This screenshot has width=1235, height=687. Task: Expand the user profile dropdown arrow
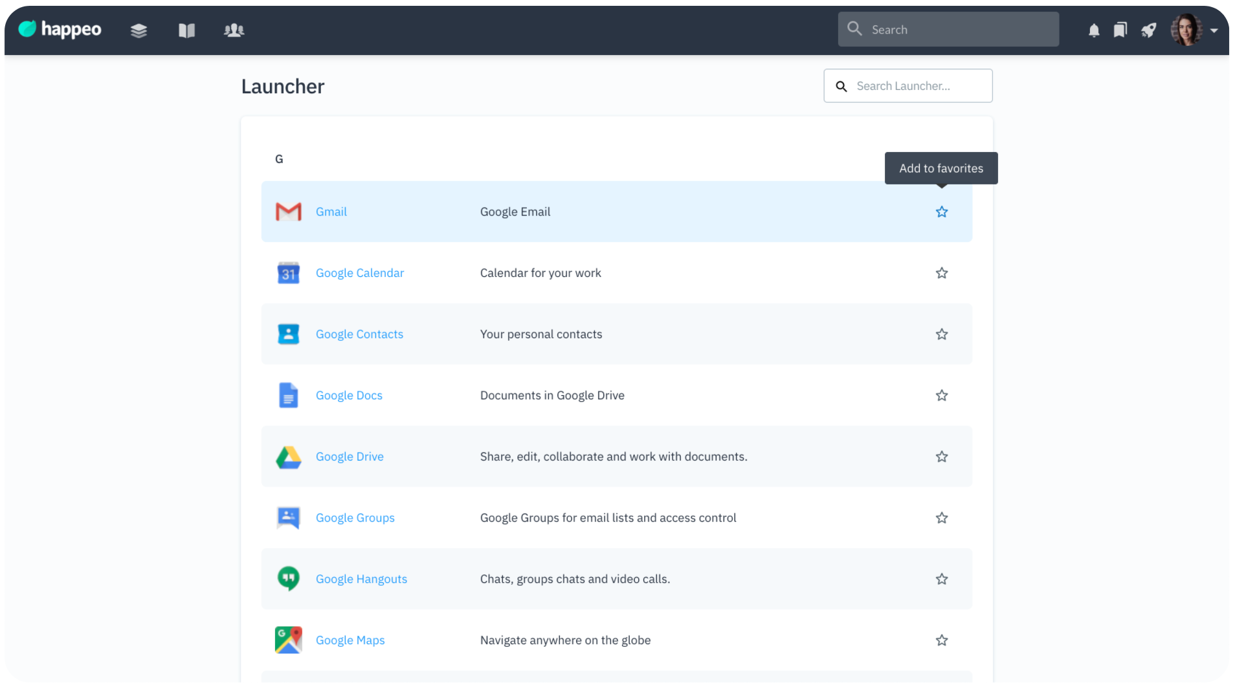point(1214,30)
